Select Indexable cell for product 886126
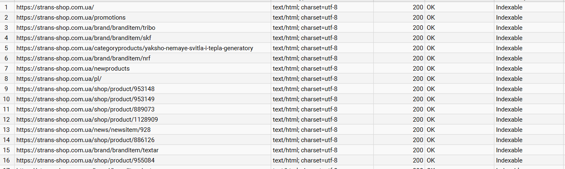Screen dimensions: 565x169 click(x=509, y=140)
